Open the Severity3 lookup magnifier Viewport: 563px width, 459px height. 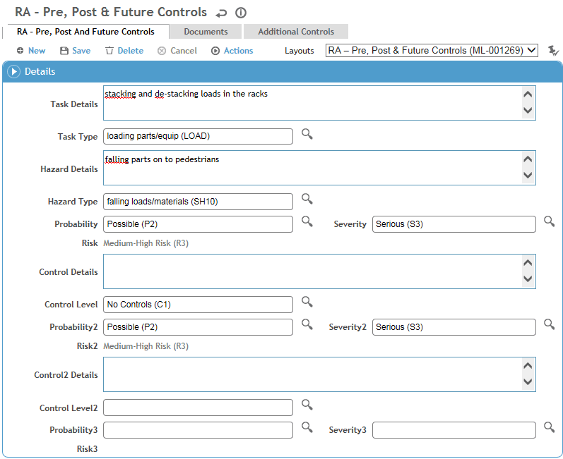(x=549, y=427)
